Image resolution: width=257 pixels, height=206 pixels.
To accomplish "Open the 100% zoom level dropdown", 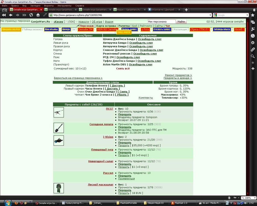I will (255, 198).
